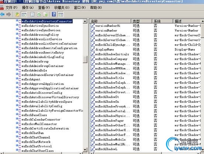
Task: Go up one level in the tree
Action: (17, 14)
